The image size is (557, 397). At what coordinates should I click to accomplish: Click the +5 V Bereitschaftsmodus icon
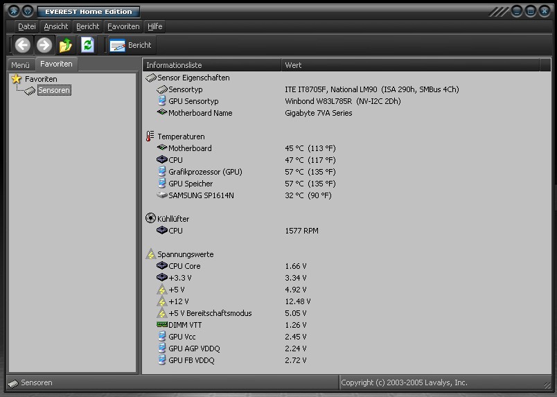pyautogui.click(x=162, y=312)
